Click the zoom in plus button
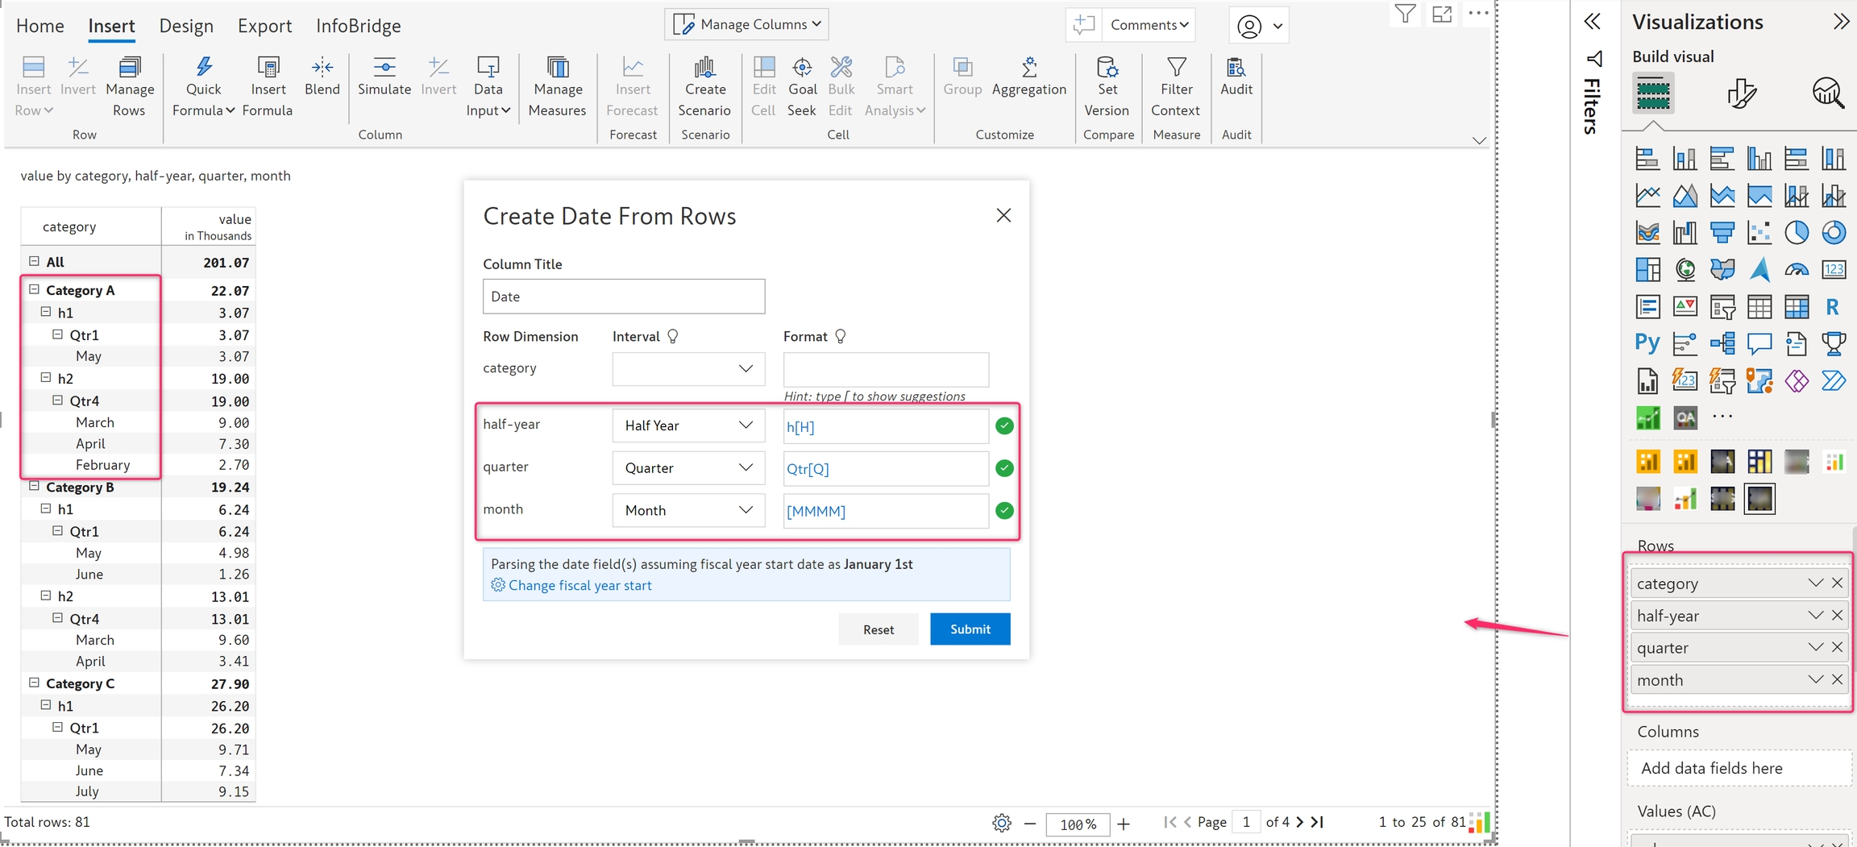The height and width of the screenshot is (847, 1857). click(x=1124, y=824)
